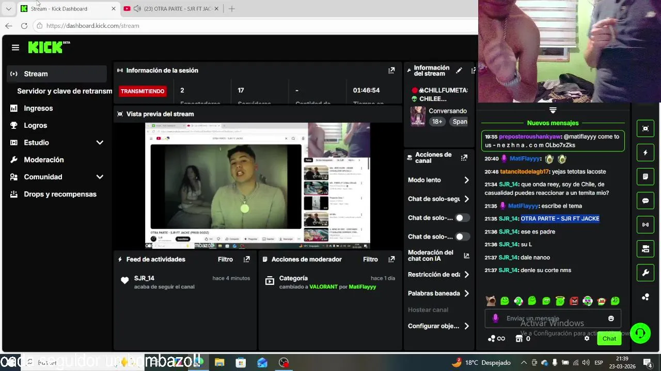Open Microsoft Store in taskbar

[241, 363]
